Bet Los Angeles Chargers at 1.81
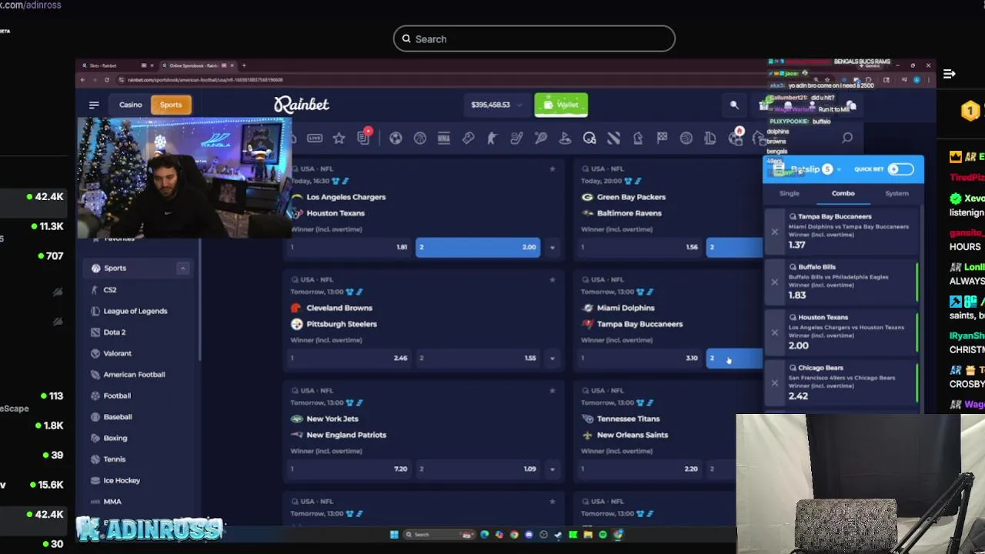 pos(349,247)
